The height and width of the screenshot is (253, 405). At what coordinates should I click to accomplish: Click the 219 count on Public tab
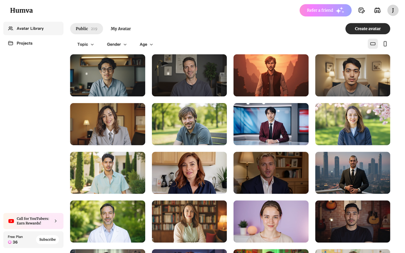pos(94,29)
